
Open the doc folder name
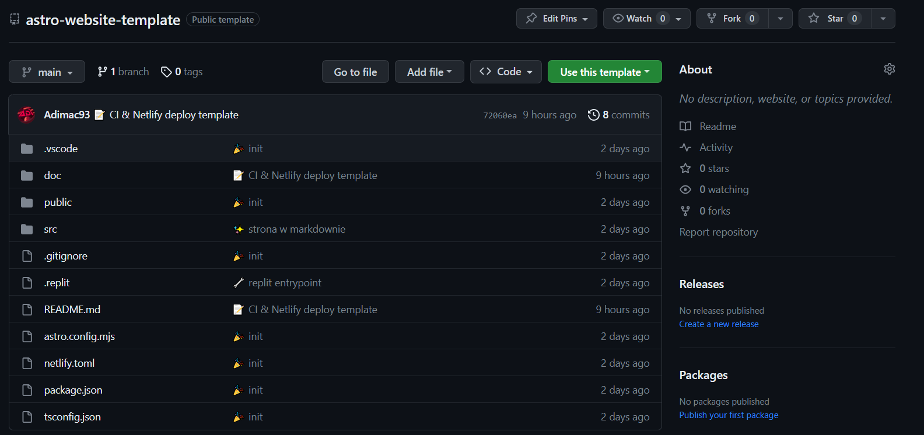pyautogui.click(x=52, y=176)
